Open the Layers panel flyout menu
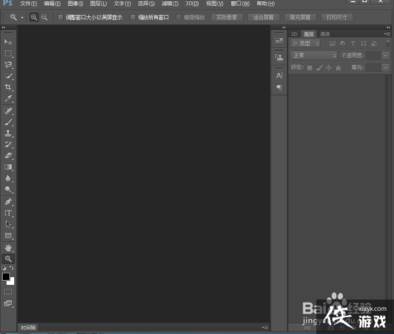Image resolution: width=394 pixels, height=334 pixels. (387, 34)
